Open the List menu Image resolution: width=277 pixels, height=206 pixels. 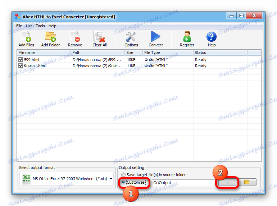point(29,26)
